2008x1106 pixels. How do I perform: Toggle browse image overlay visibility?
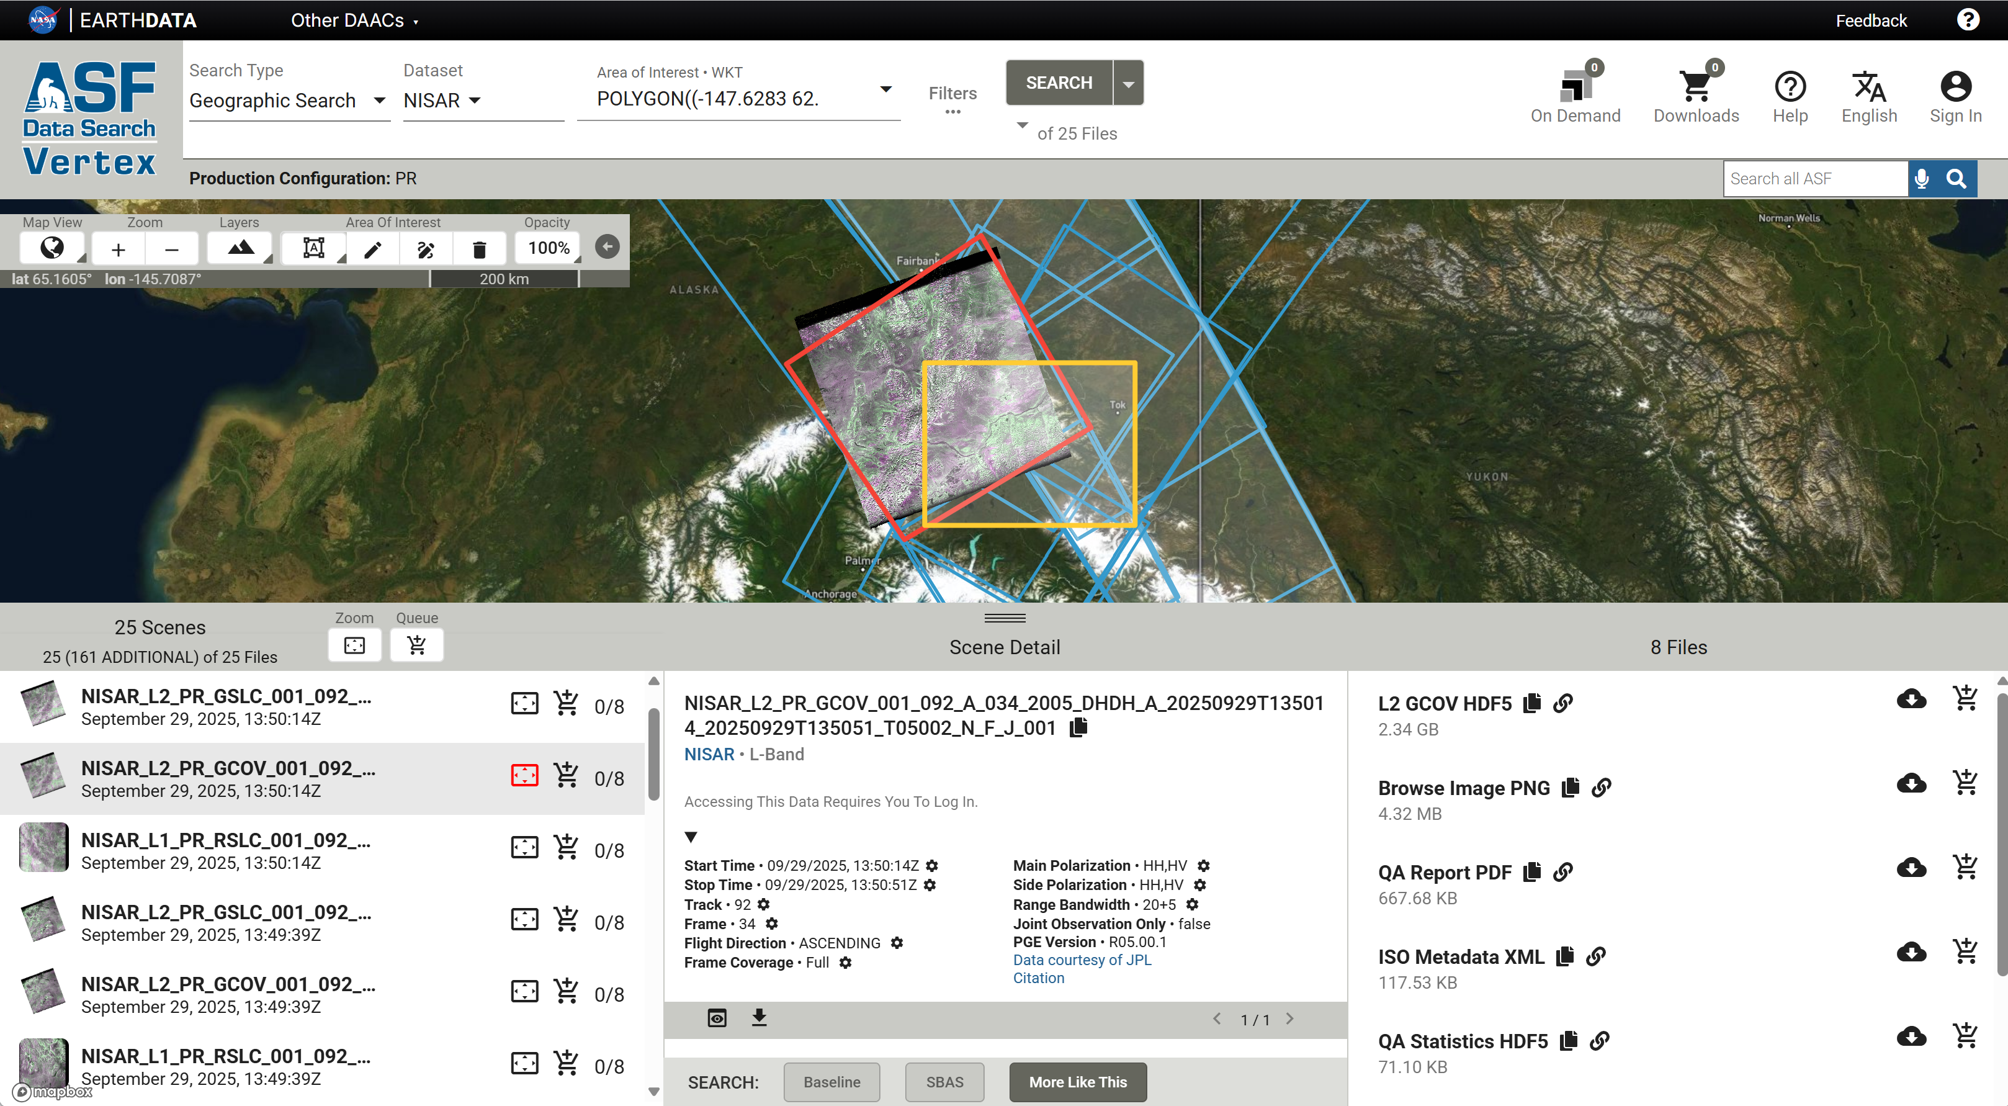pyautogui.click(x=716, y=1018)
